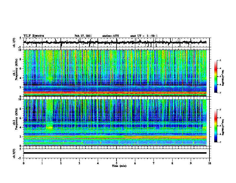Viewport: 236px width, 183px height.
Task: Click the "-3" tick of the lower colorbar
Action: 220,110
